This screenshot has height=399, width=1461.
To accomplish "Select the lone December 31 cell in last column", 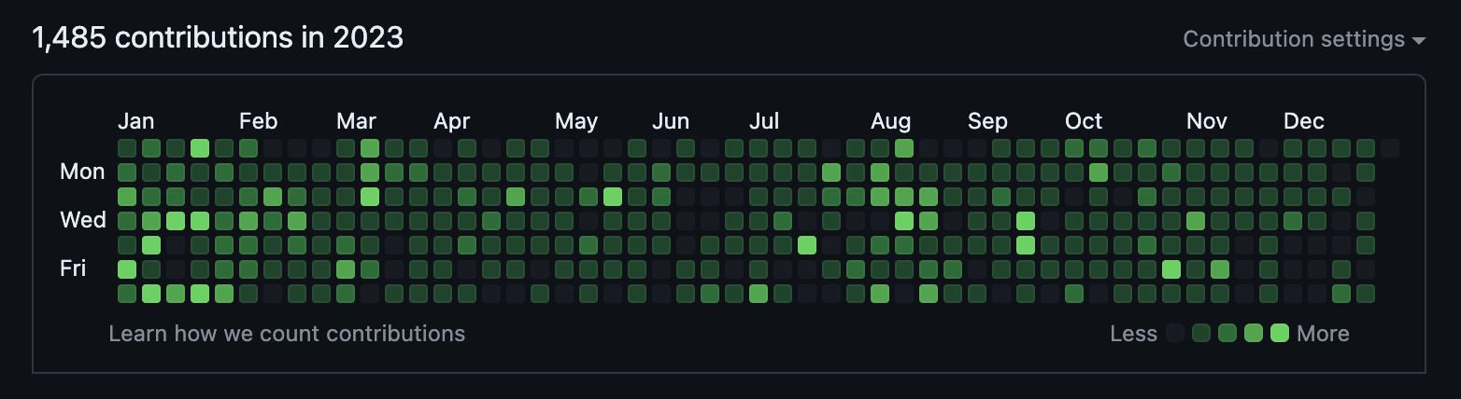I will 1390,148.
